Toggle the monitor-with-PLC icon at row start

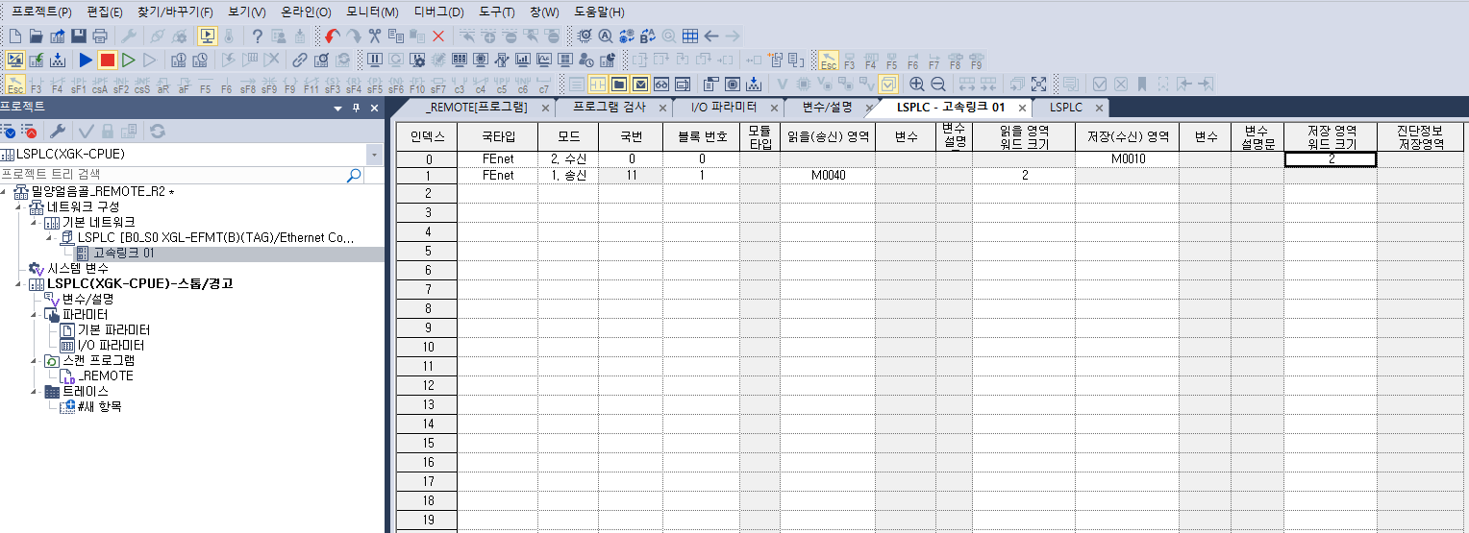click(15, 61)
